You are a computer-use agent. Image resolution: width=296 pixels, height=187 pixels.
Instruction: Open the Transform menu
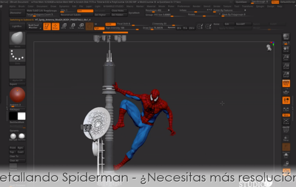coord(247,6)
